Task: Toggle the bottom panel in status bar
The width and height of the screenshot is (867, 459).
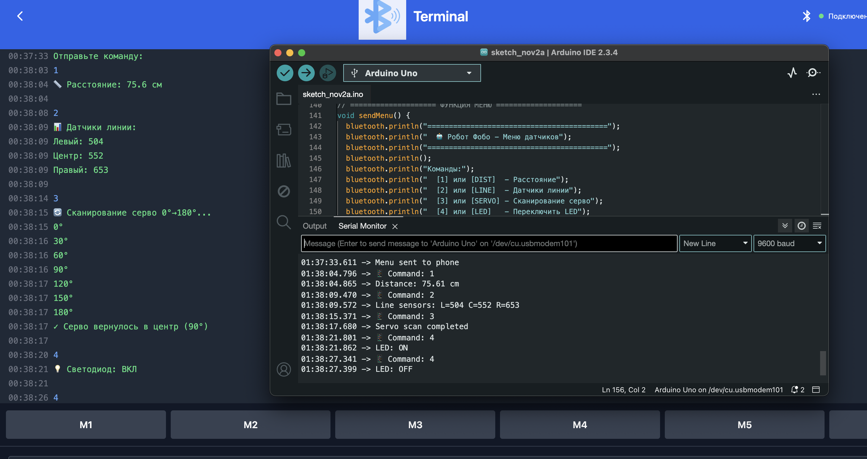Action: [816, 390]
